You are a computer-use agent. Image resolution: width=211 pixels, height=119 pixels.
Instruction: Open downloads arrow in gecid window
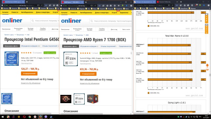pyautogui.click(x=204, y=5)
